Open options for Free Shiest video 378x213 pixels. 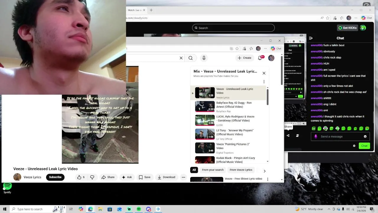268,179
